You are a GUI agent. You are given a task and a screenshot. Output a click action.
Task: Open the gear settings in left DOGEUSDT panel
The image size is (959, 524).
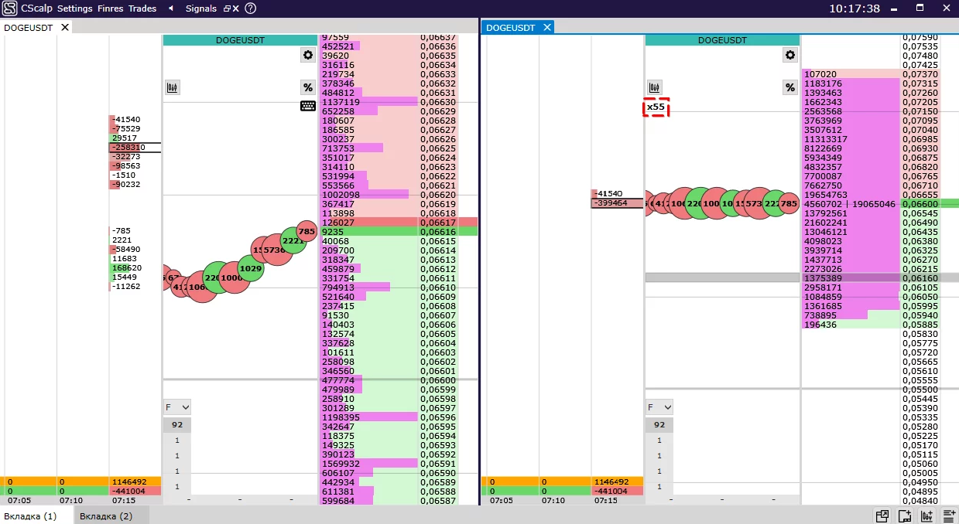(308, 55)
